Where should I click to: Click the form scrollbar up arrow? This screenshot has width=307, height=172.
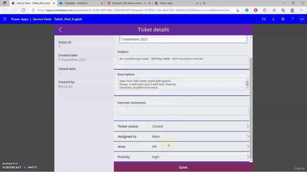(x=251, y=37)
